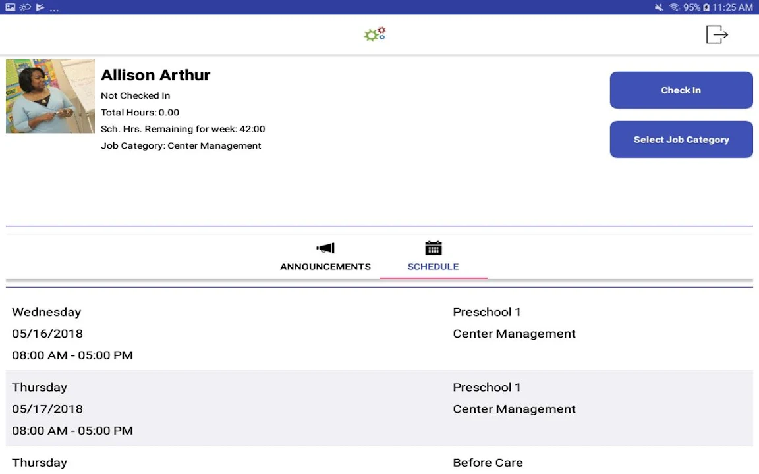This screenshot has height=474, width=759.
Task: Tap the logout exit icon
Action: pos(717,34)
